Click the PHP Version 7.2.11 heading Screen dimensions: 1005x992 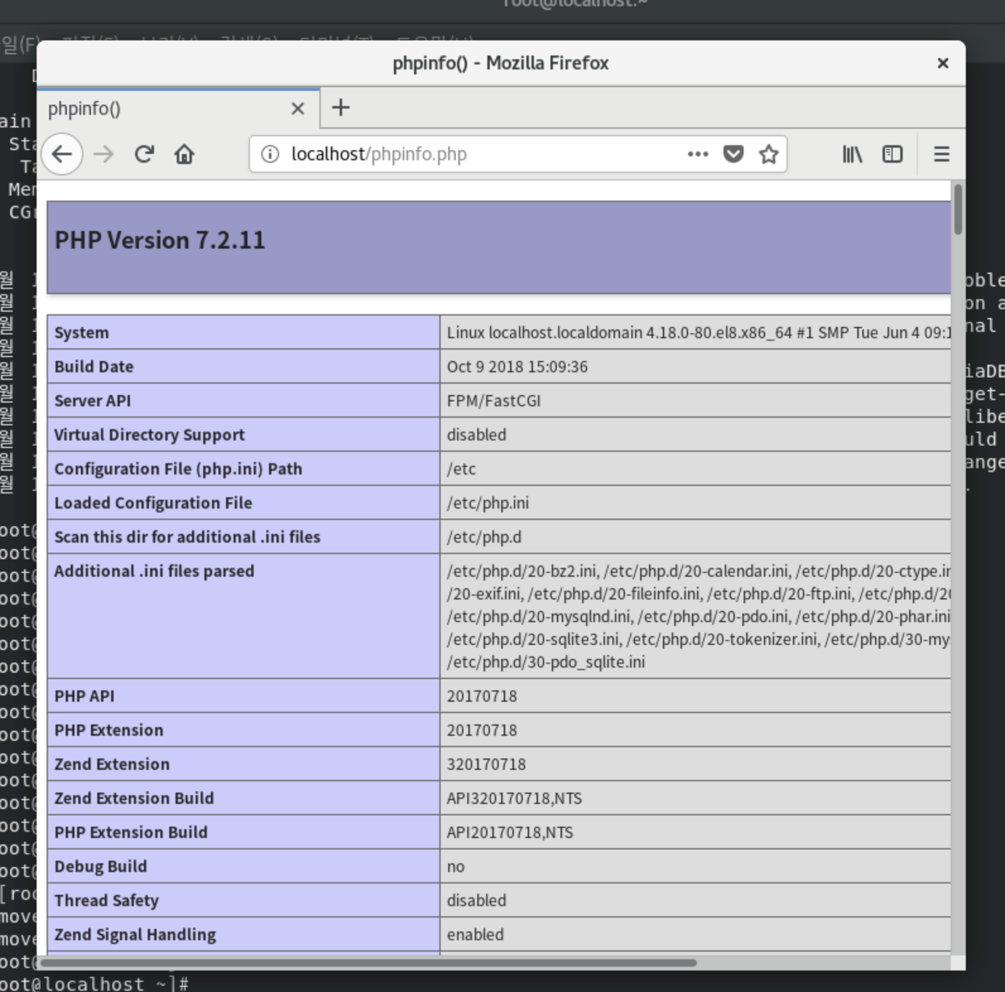[x=160, y=240]
